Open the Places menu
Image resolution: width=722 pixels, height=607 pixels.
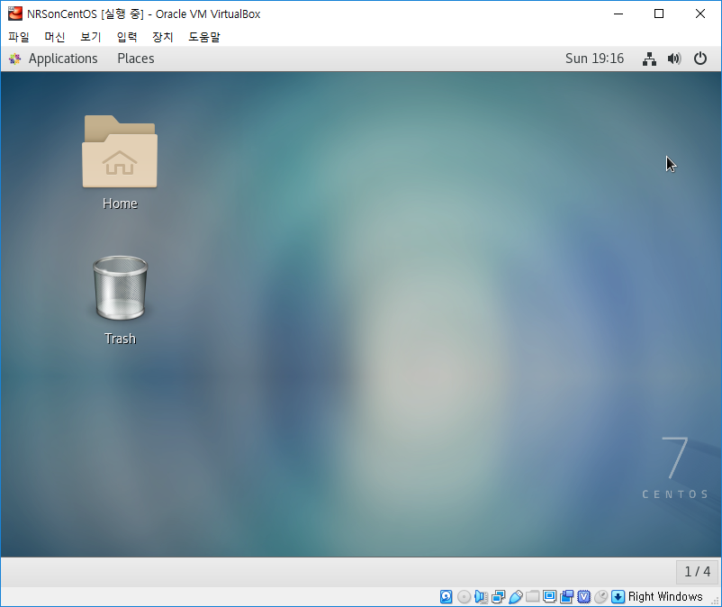[x=136, y=59]
